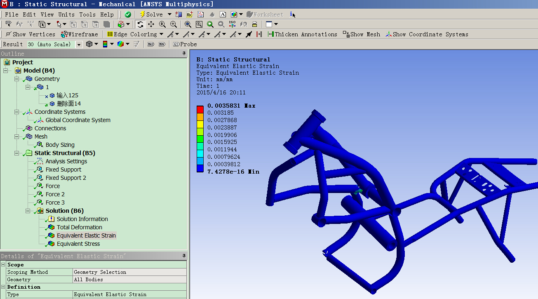Open the File menu
This screenshot has width=538, height=299.
(12, 14)
